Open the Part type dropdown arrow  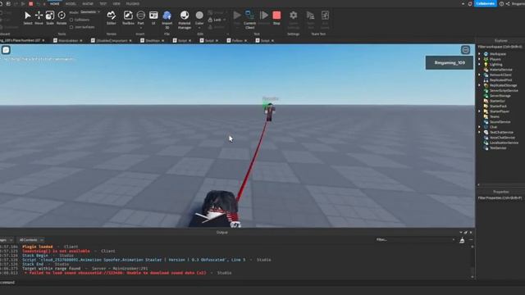[x=141, y=28]
